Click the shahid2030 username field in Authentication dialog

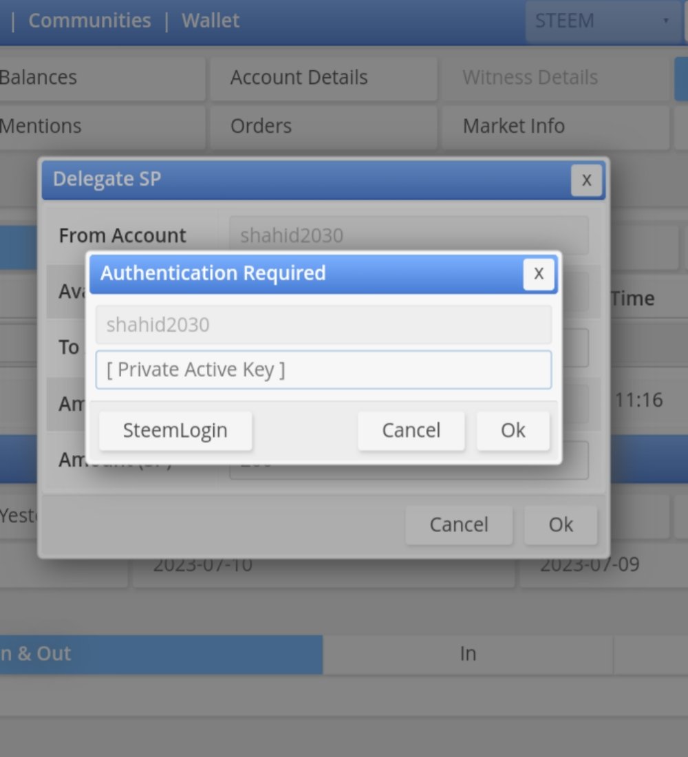click(x=323, y=324)
